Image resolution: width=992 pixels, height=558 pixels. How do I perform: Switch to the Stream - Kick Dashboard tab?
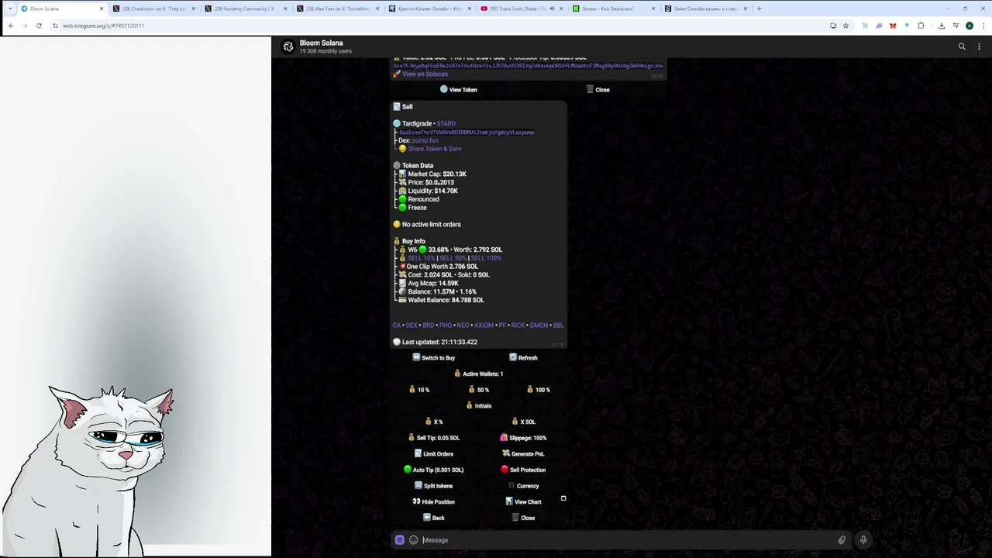(x=613, y=9)
